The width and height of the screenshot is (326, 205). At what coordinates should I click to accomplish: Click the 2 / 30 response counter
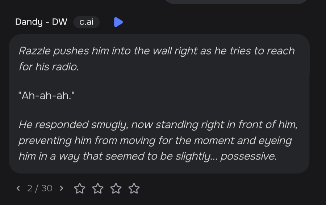(x=40, y=188)
